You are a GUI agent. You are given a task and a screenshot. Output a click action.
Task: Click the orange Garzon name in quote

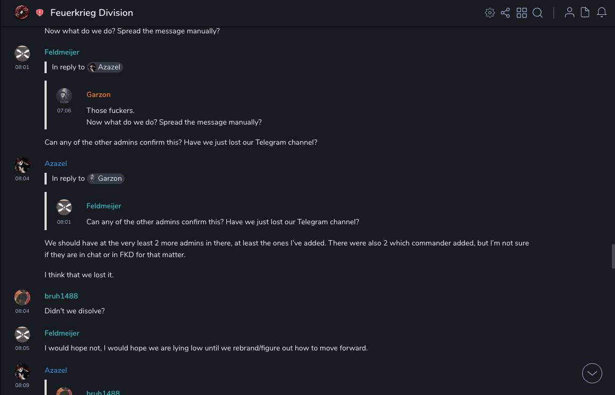click(x=99, y=94)
